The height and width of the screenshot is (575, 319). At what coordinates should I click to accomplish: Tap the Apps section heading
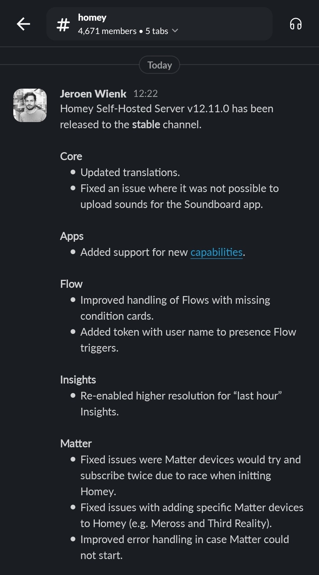click(x=72, y=236)
